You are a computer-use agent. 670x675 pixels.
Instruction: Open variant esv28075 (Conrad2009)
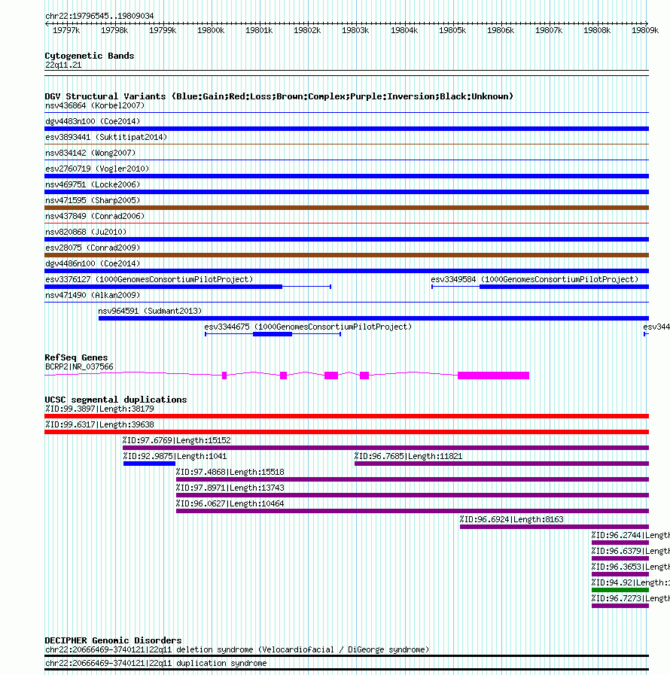pos(93,248)
